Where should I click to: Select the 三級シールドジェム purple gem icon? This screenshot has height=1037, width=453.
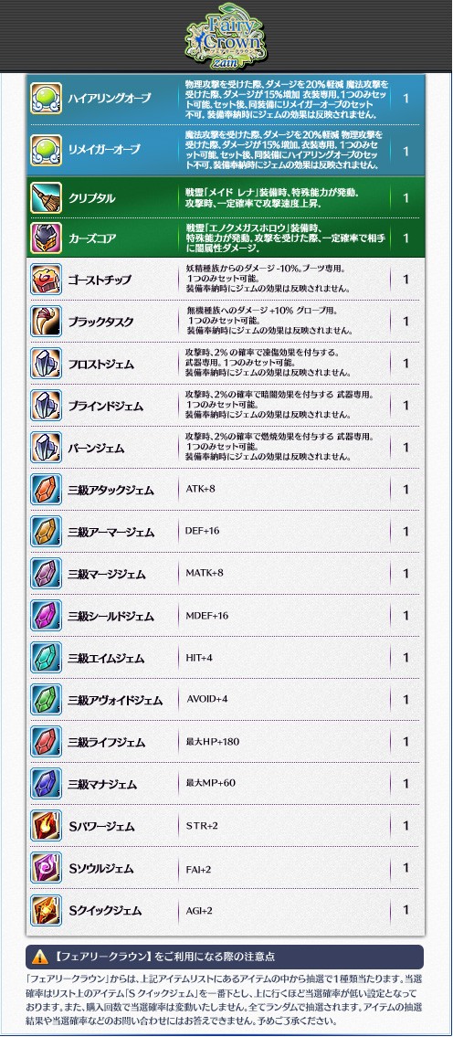(x=47, y=616)
